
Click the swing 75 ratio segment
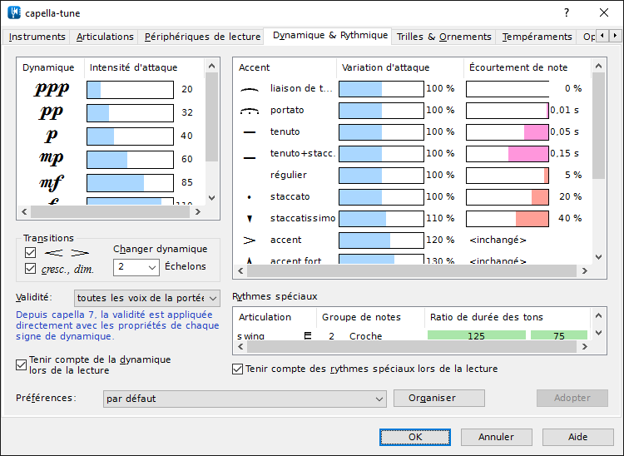[559, 335]
